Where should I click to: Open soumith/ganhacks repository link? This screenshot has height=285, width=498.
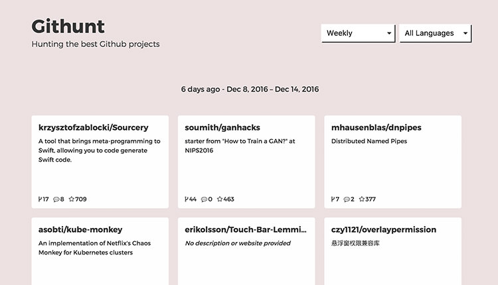click(222, 127)
